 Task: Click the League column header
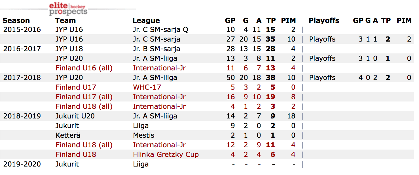coord(146,21)
